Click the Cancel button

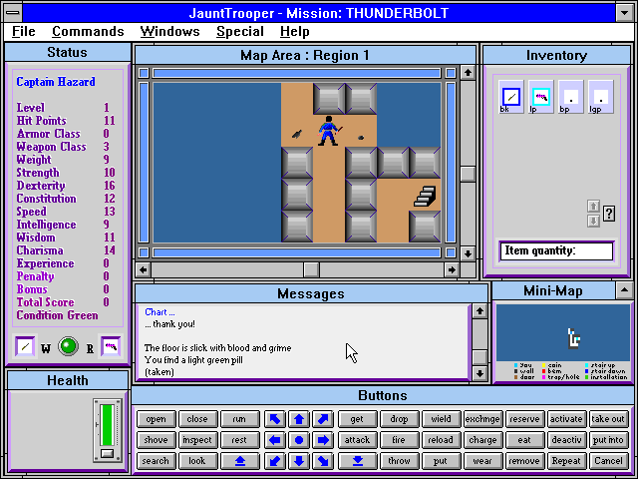(x=608, y=461)
